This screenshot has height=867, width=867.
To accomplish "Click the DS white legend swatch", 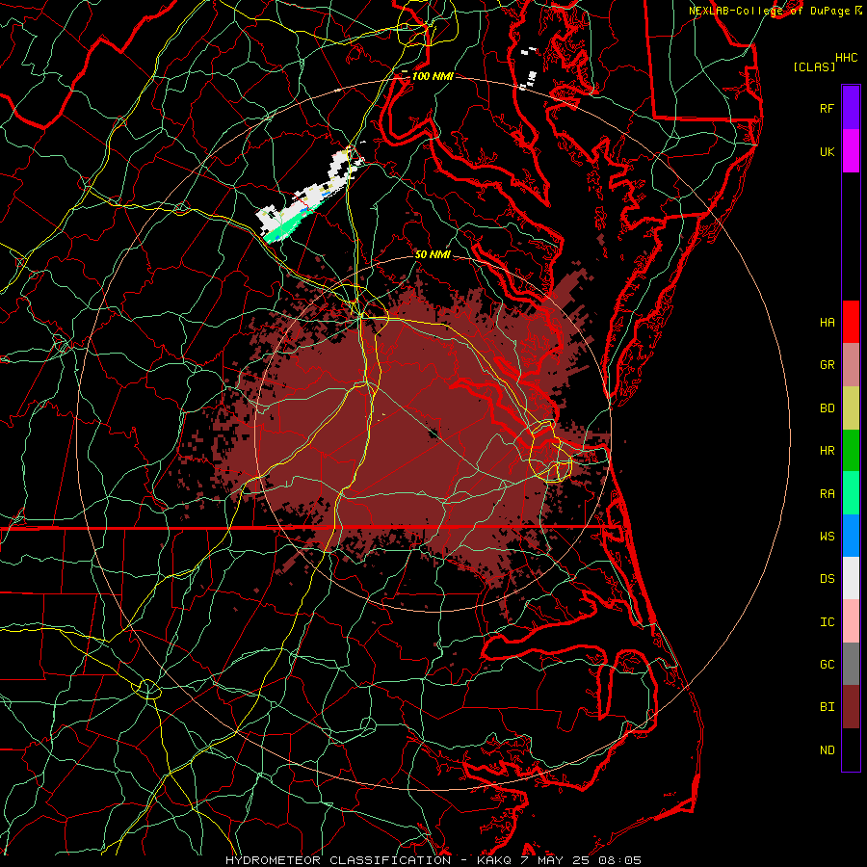I will tap(851, 578).
